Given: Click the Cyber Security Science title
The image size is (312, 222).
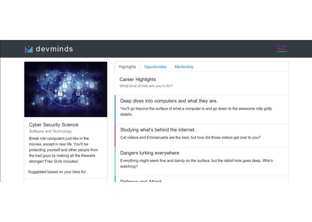Looking at the screenshot, I should 53,124.
